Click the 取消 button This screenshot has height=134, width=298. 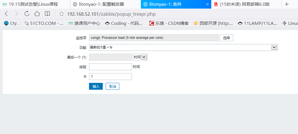pos(113,86)
